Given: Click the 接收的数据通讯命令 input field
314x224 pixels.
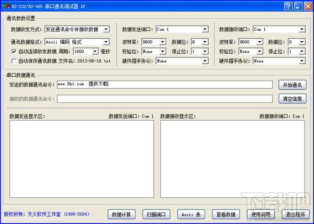Looking at the screenshot, I should [x=165, y=99].
